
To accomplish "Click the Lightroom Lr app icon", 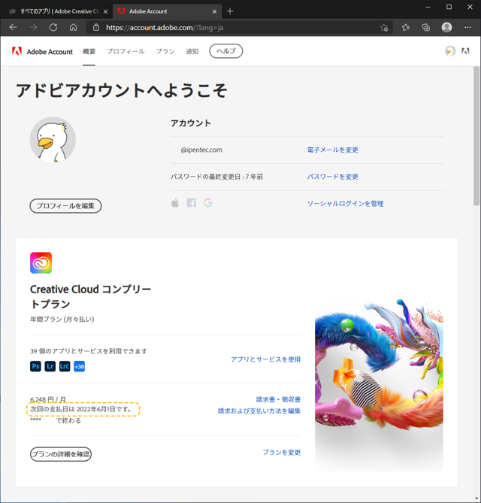I will coord(50,366).
